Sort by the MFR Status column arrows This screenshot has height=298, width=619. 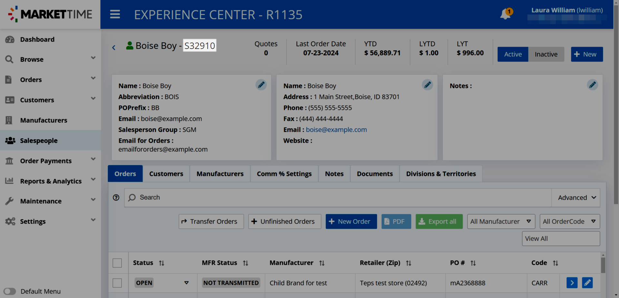(x=245, y=263)
